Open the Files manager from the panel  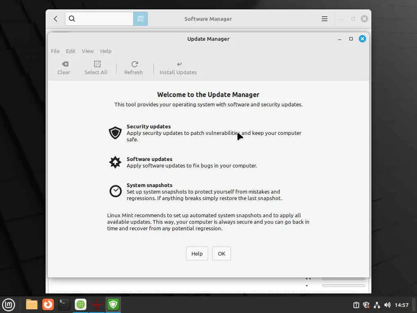coord(32,304)
